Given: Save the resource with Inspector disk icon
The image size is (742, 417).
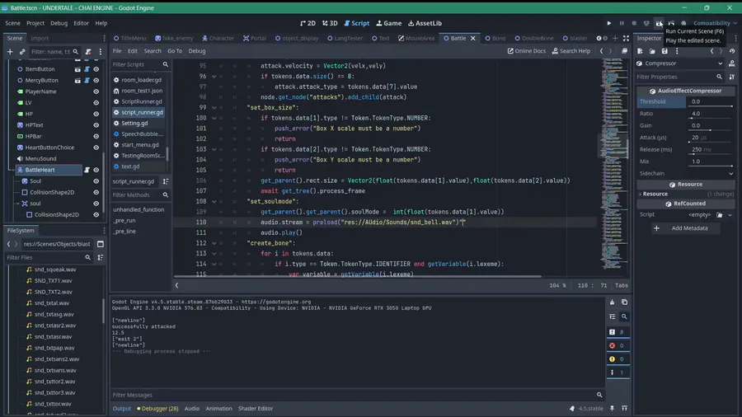Looking at the screenshot, I should tap(665, 51).
